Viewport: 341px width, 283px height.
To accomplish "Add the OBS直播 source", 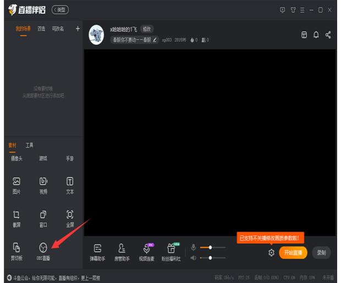I will pyautogui.click(x=43, y=252).
